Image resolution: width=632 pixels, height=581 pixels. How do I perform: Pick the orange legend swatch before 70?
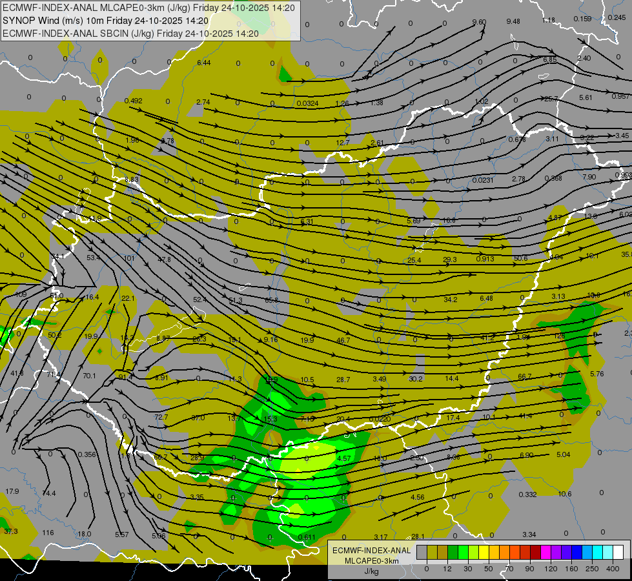(504, 552)
